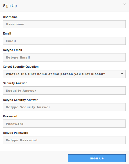The height and width of the screenshot is (164, 129).
Task: Click into the Email text box
Action: 64,41
